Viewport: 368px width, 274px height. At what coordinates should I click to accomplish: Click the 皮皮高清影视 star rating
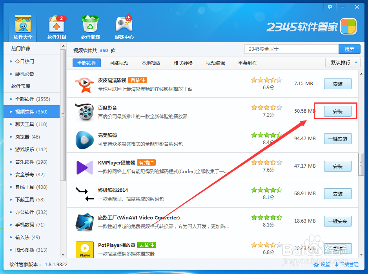click(x=266, y=80)
